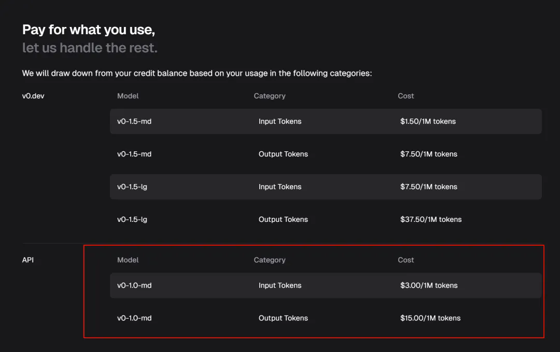Click the Category column header

270,96
